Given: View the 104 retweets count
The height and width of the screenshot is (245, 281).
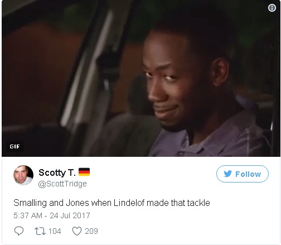Looking at the screenshot, I should click(x=55, y=231).
